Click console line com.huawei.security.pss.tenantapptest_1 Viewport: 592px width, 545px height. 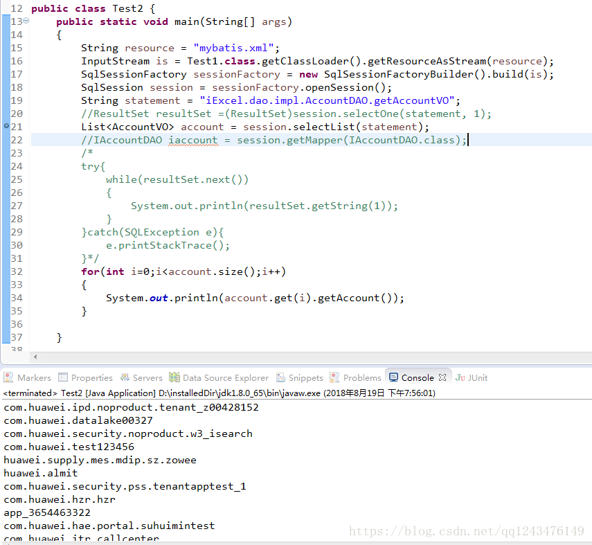125,486
